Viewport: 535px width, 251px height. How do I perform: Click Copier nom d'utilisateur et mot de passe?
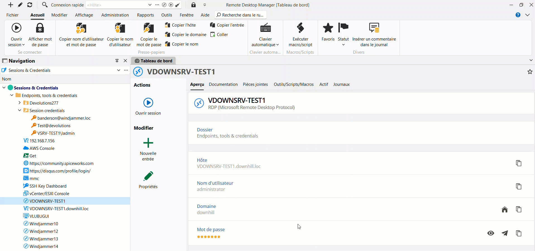point(81,35)
